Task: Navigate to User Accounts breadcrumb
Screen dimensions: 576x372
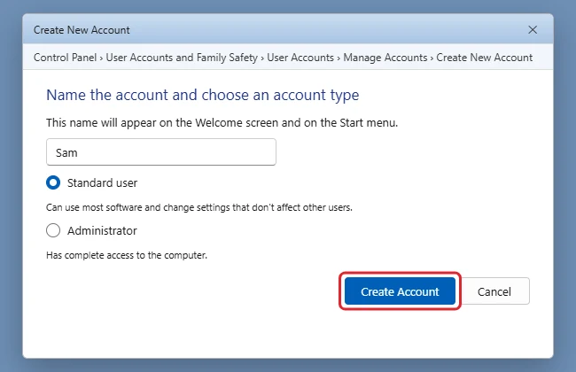Action: click(x=300, y=58)
